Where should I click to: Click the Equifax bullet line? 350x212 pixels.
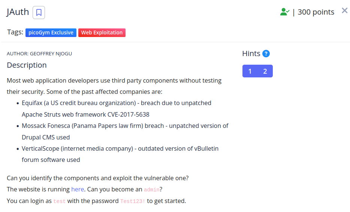click(x=117, y=103)
